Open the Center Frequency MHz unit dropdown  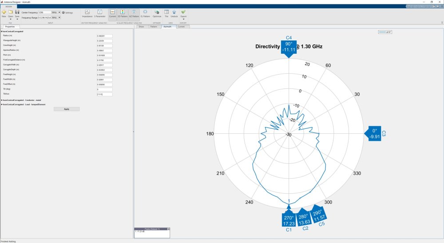[x=56, y=12]
